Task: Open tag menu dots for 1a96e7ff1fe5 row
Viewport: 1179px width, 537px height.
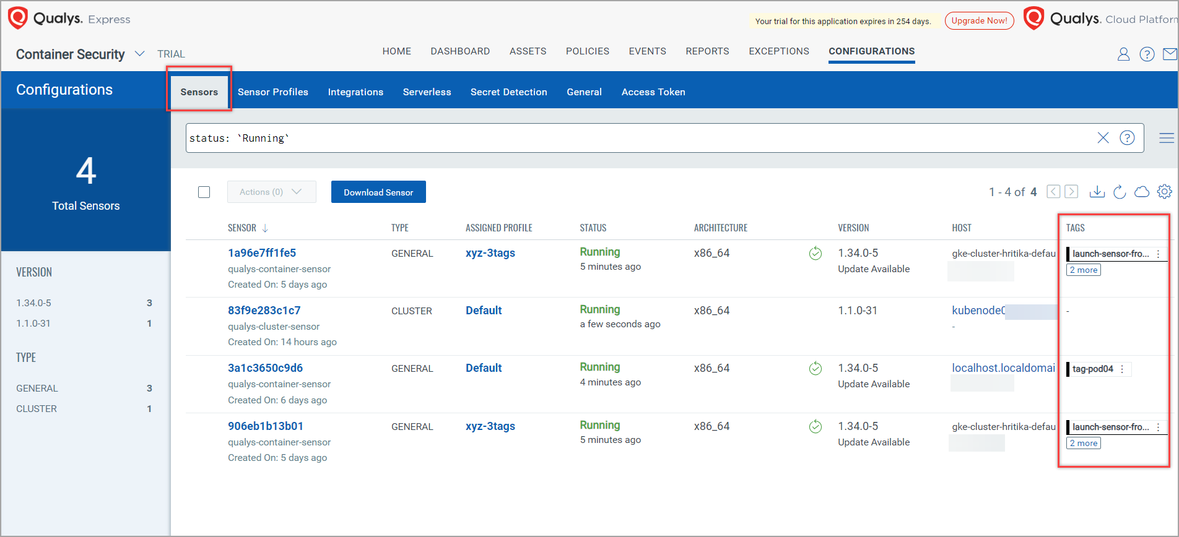Action: pyautogui.click(x=1158, y=254)
